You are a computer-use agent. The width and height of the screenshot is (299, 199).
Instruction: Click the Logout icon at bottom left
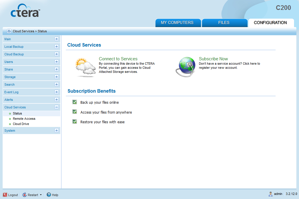coord(5,195)
